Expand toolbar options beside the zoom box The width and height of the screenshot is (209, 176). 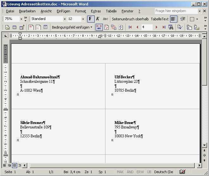click(x=26, y=19)
